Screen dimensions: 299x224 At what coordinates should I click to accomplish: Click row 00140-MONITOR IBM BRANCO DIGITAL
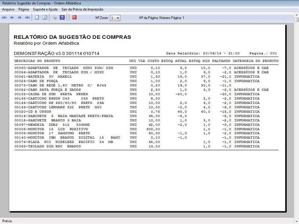pos(137,137)
